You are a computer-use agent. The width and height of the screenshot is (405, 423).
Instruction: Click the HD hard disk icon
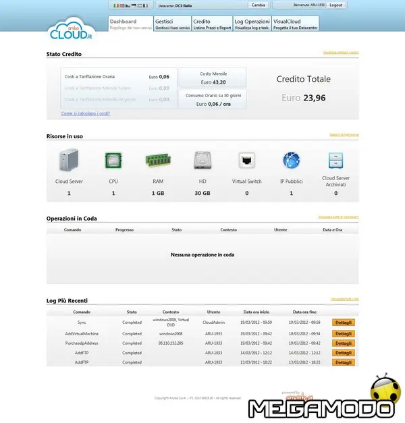coord(202,161)
